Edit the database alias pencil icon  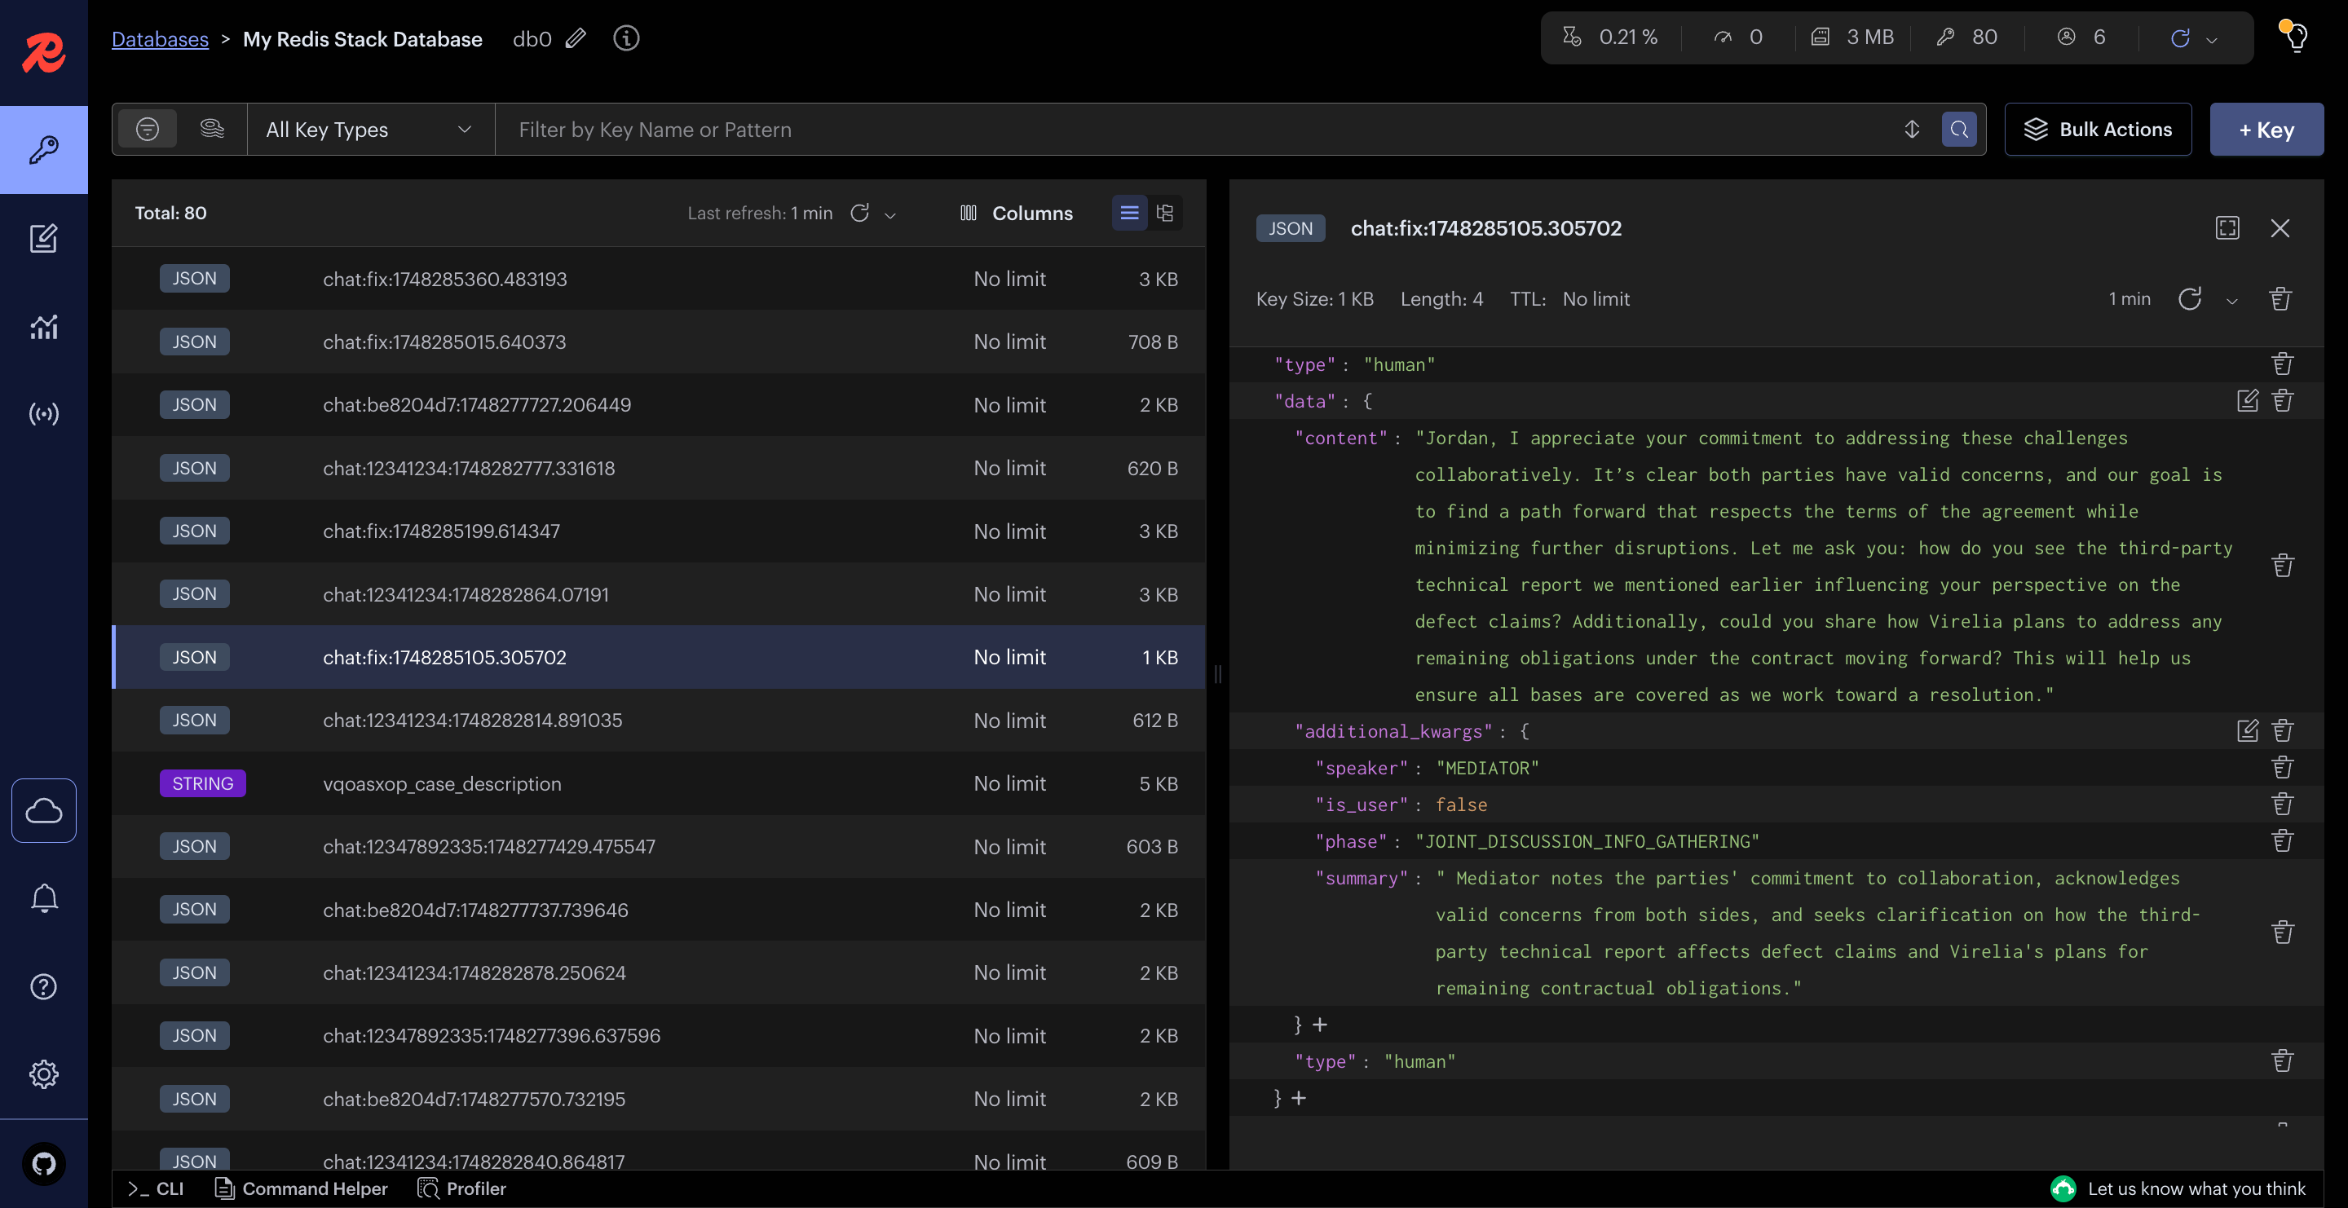[575, 38]
